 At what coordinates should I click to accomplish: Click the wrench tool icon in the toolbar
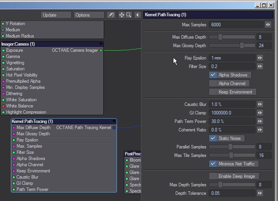[111, 15]
